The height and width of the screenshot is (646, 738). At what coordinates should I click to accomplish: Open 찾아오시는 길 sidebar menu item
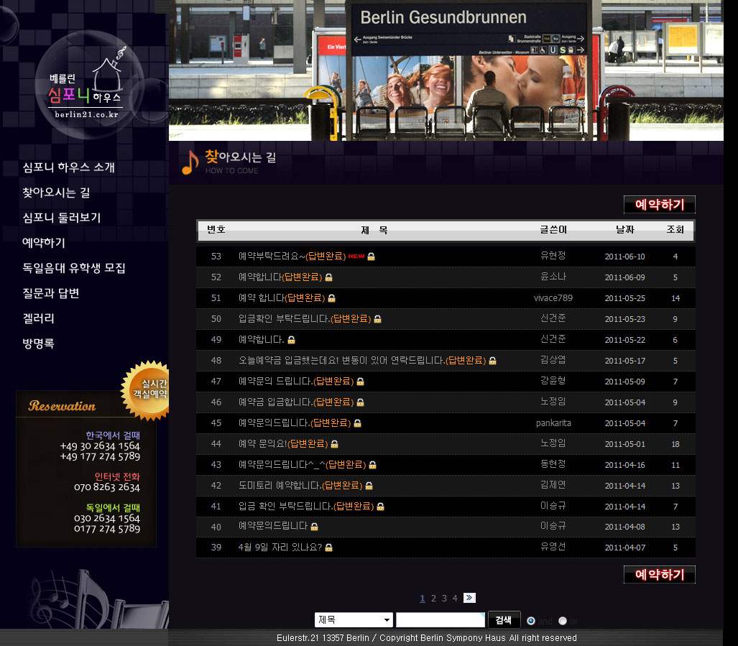click(x=56, y=193)
